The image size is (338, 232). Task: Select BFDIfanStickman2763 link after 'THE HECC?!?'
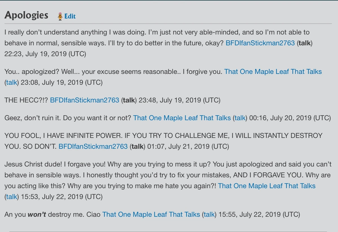tap(84, 100)
